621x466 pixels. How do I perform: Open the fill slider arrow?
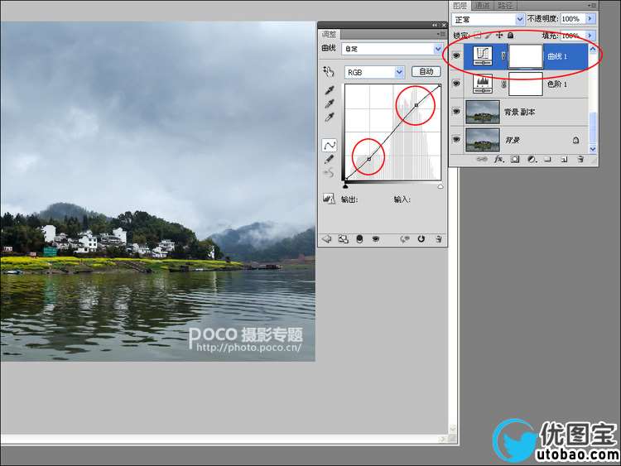(590, 36)
